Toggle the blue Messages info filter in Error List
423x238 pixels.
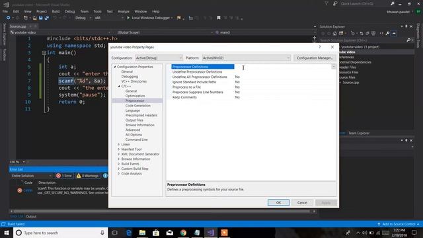[105, 176]
